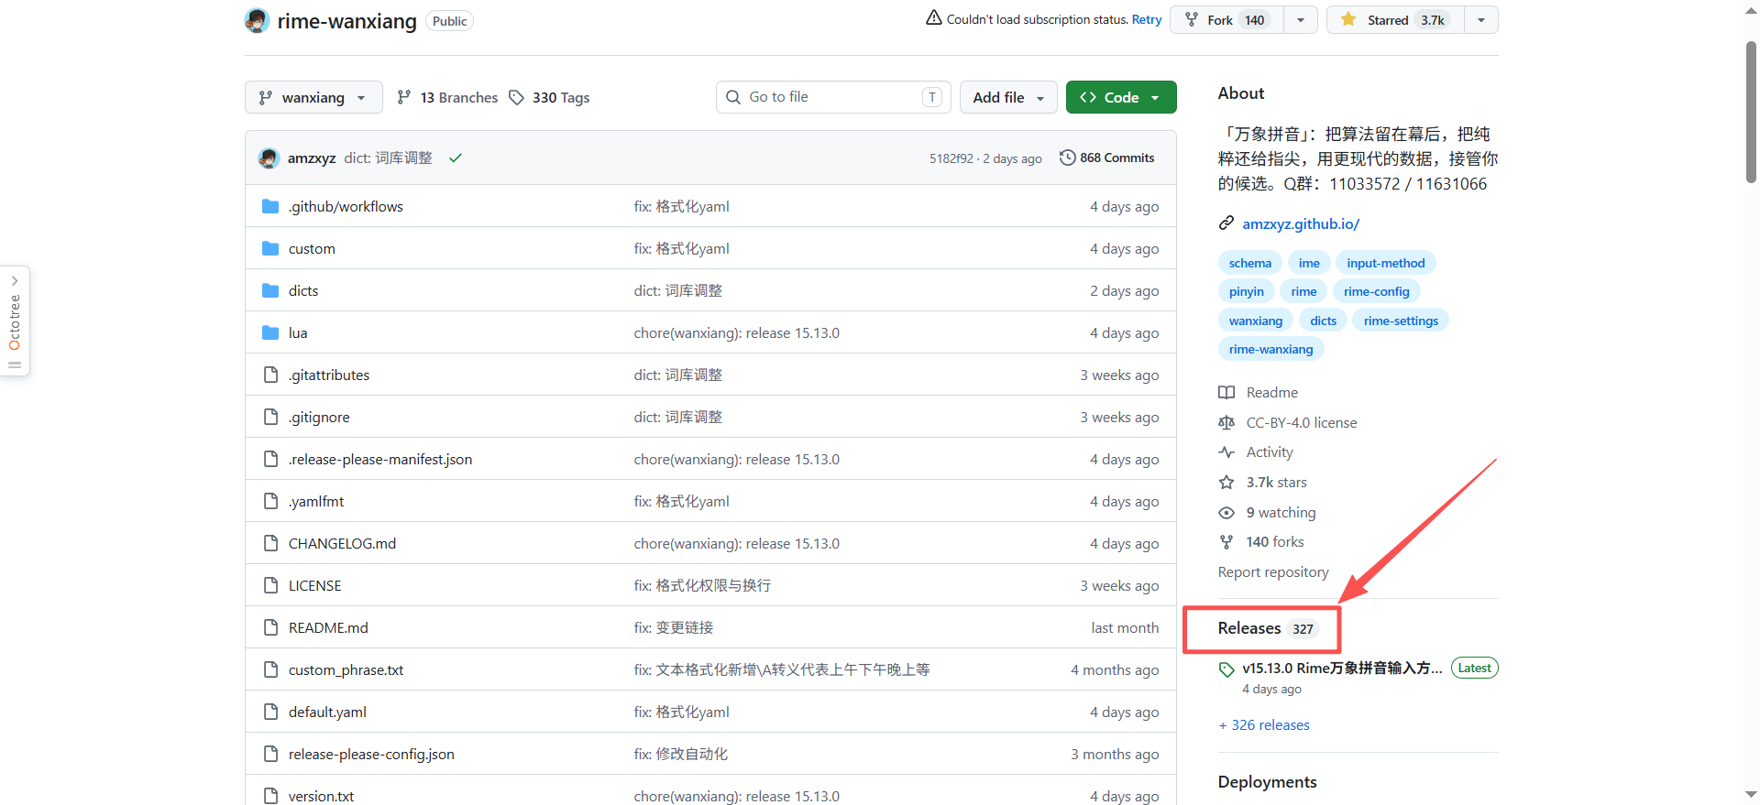
Task: Expand the Starred lists dropdown arrow
Action: [x=1481, y=20]
